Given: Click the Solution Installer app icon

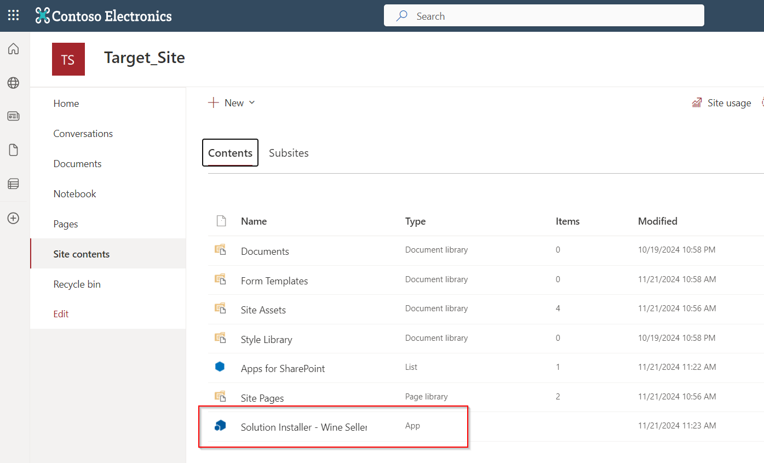Looking at the screenshot, I should (x=220, y=426).
